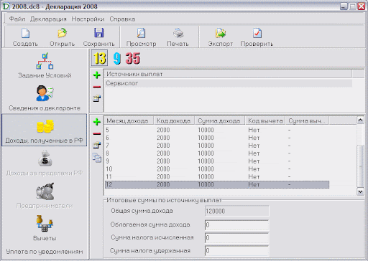The height and width of the screenshot is (261, 368).
Task: Click the Создать toolbar icon
Action: tap(25, 37)
